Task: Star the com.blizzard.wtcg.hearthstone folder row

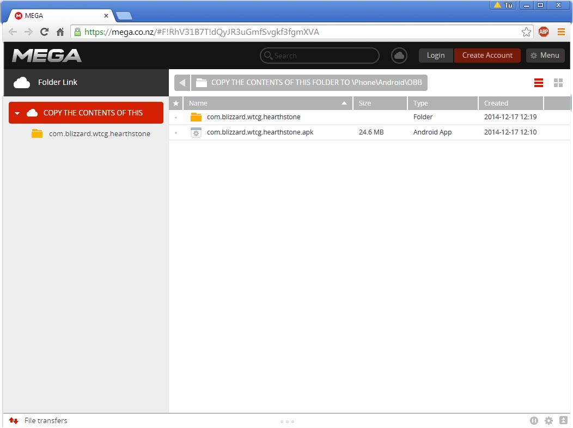Action: pyautogui.click(x=176, y=117)
